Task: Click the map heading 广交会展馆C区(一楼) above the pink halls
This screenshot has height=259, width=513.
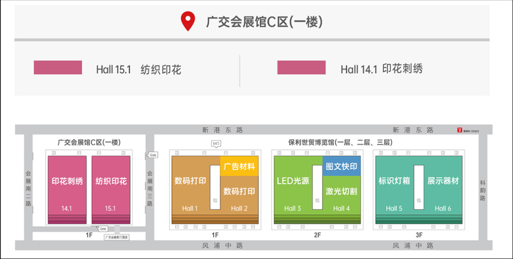Action: coord(89,143)
